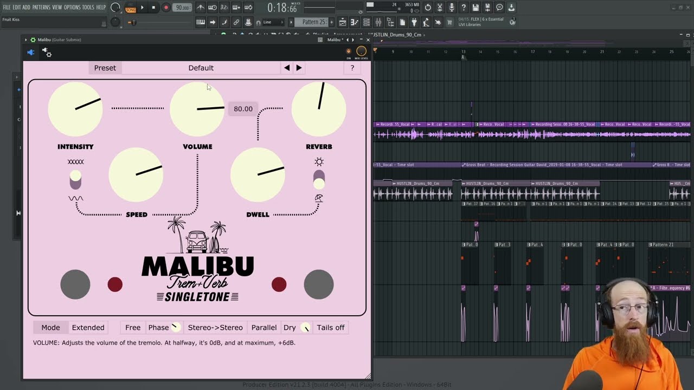Image resolution: width=694 pixels, height=390 pixels.
Task: Add a new pattern with the plus button
Action: pos(332,22)
